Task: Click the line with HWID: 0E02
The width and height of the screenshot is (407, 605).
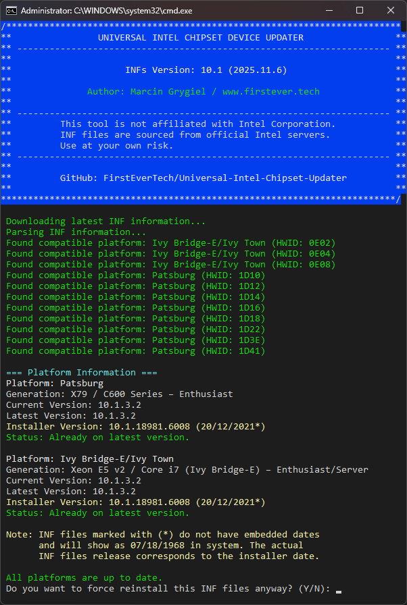Action: coord(171,243)
